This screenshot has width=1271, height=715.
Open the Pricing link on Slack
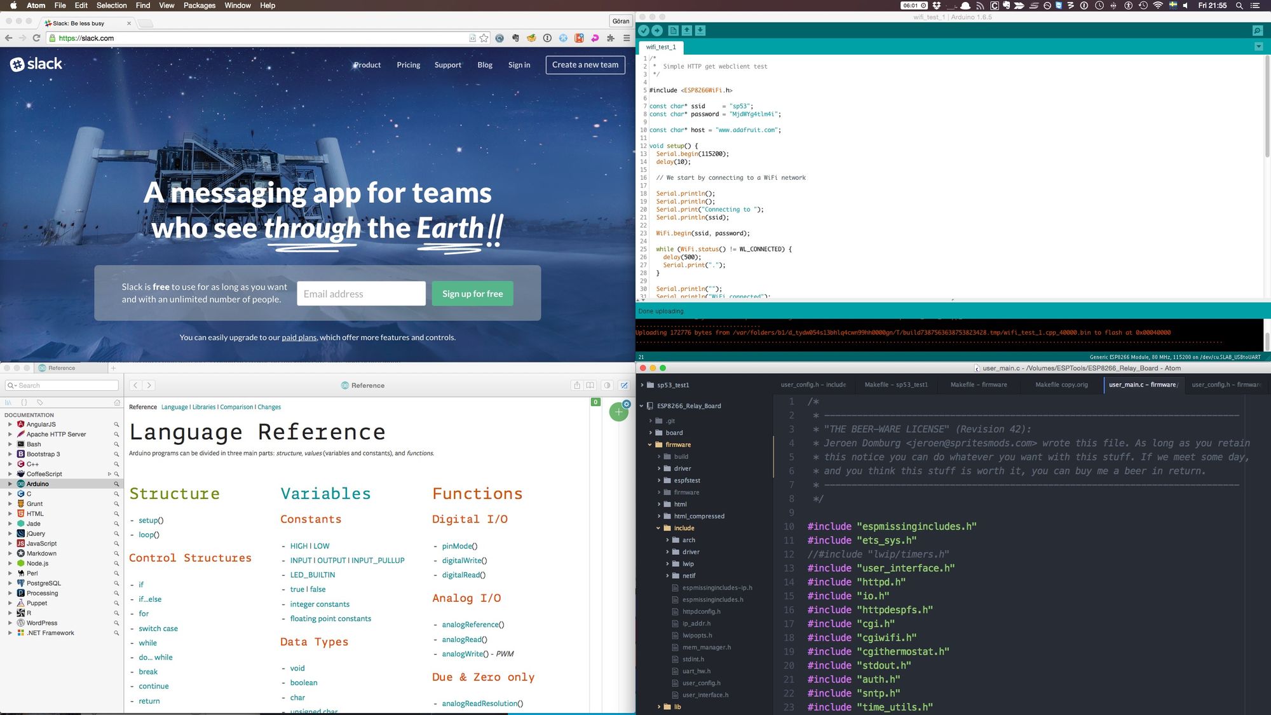coord(408,65)
